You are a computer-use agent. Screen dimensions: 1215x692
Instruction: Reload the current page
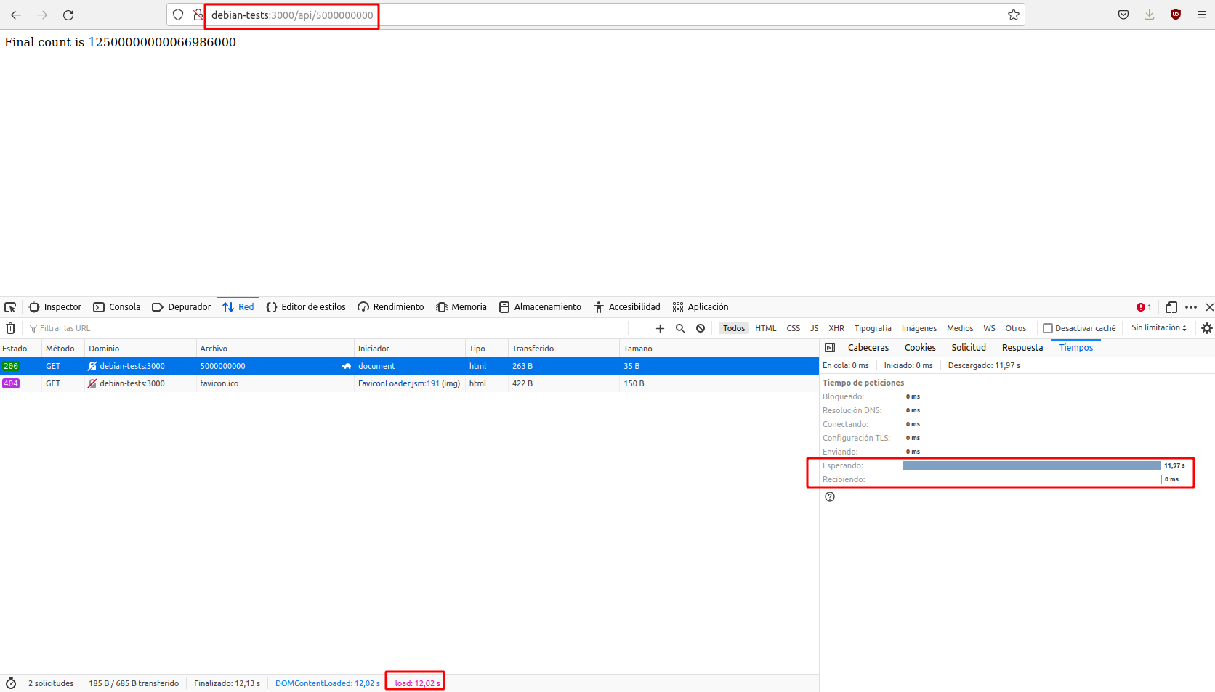point(68,15)
